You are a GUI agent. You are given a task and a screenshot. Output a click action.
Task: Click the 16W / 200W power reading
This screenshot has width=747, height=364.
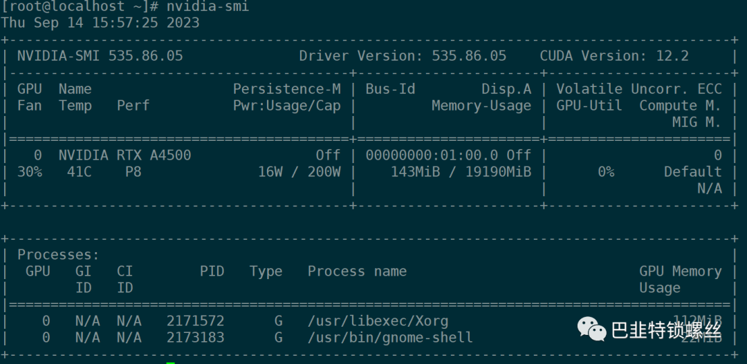[x=299, y=172]
